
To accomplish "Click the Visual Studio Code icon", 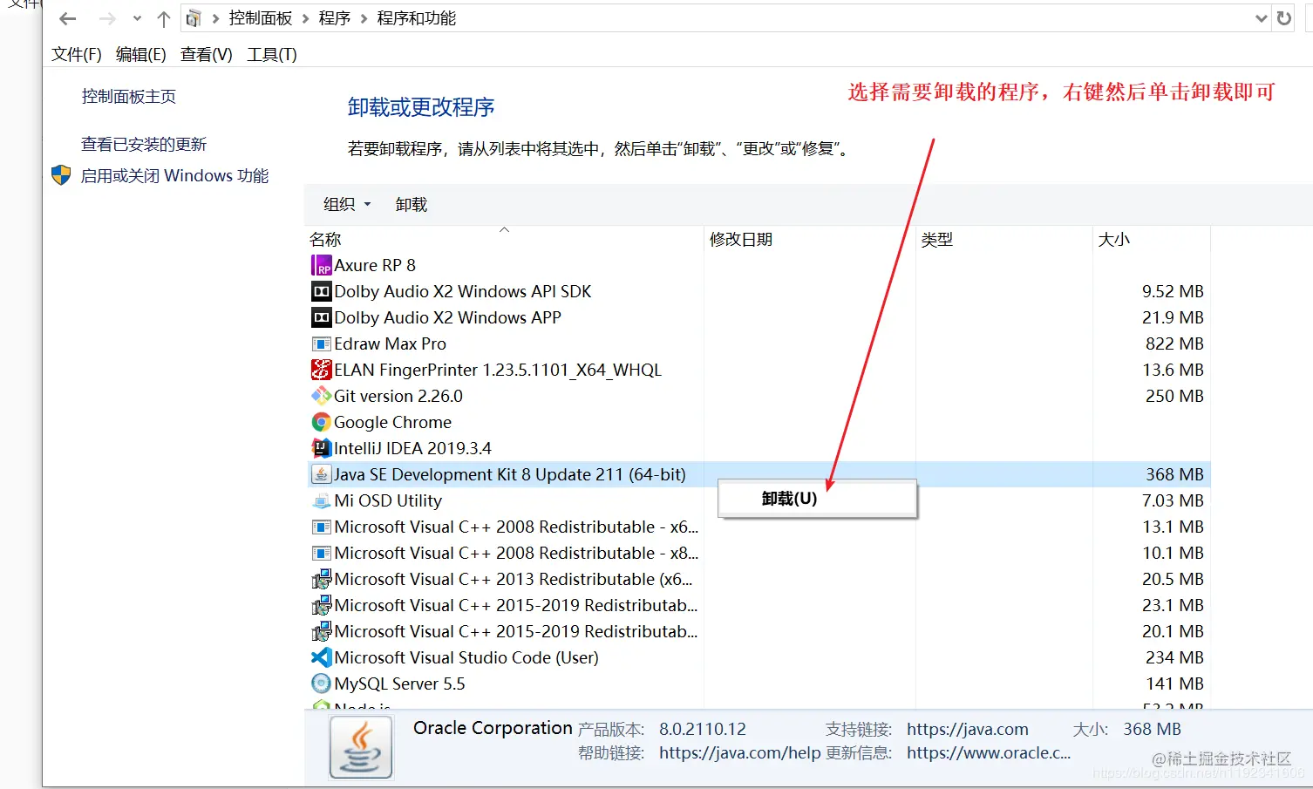I will 322,657.
